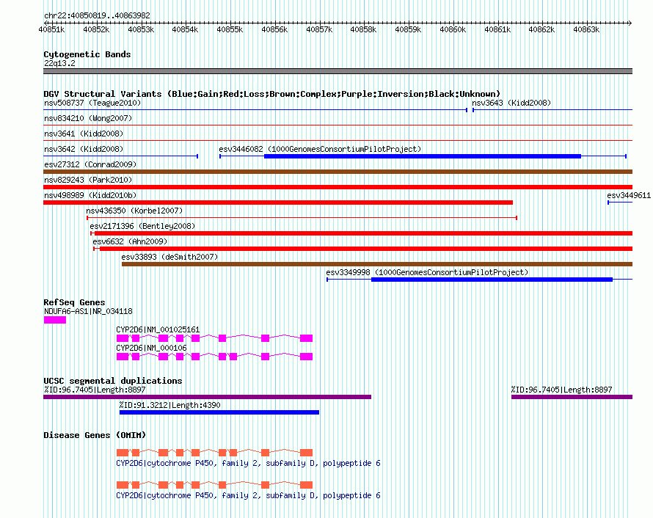653x518 pixels.
Task: Select variant nsv3643 (Kidd2008)
Action: [x=511, y=103]
